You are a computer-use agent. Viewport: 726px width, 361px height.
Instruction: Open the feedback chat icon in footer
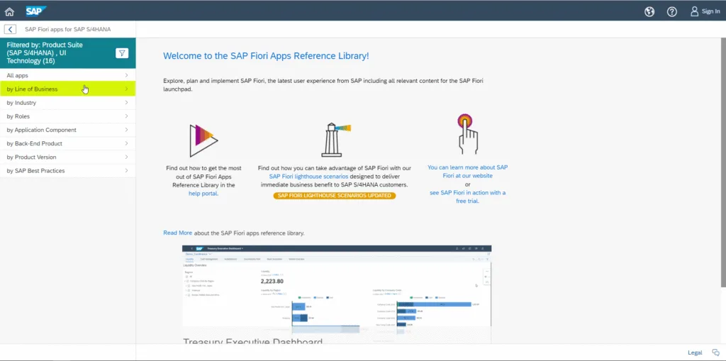tap(716, 352)
